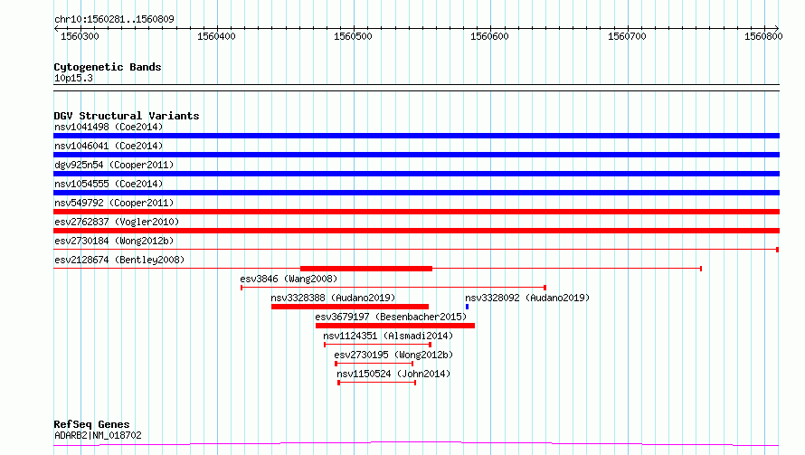805x455 pixels.
Task: Click the Cytogenetic Bands track title
Action: [x=108, y=67]
